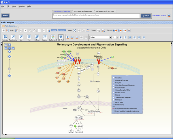Click the first Export camera icon
Viewport: 173px width, 139px height.
(x=115, y=30)
